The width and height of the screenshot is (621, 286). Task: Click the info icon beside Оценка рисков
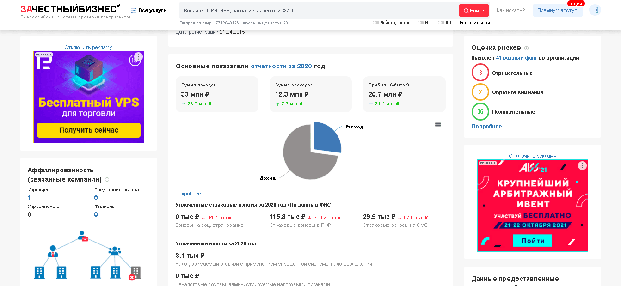[526, 48]
